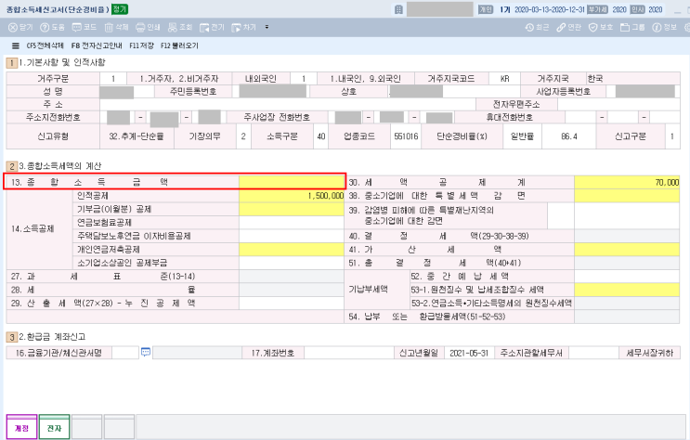
Task: Click the 거주지국코드 KR field
Action: click(504, 79)
